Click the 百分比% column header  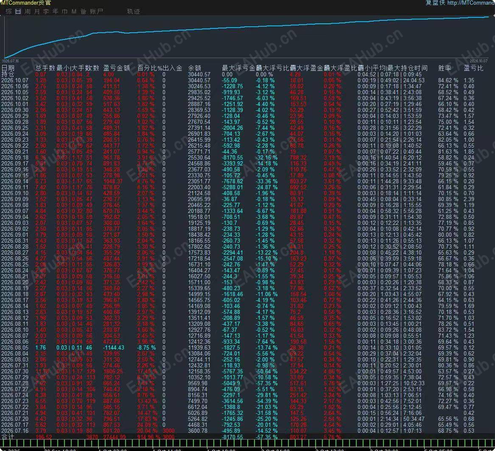point(150,68)
